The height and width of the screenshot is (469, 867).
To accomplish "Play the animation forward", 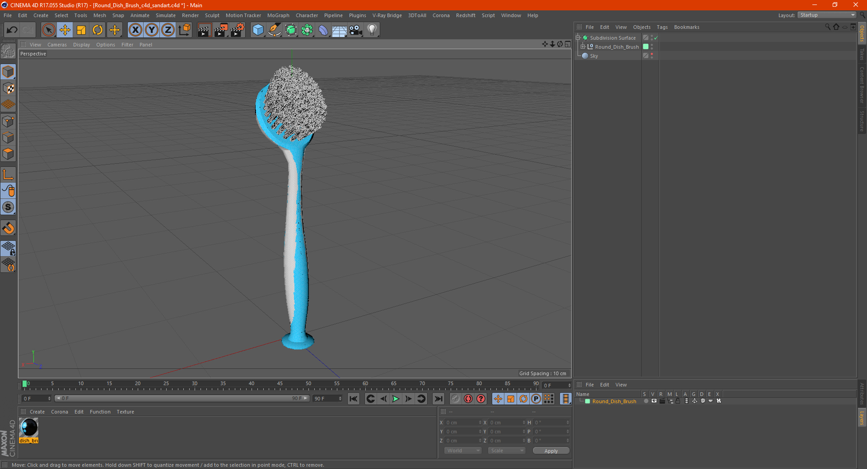I will pos(396,399).
